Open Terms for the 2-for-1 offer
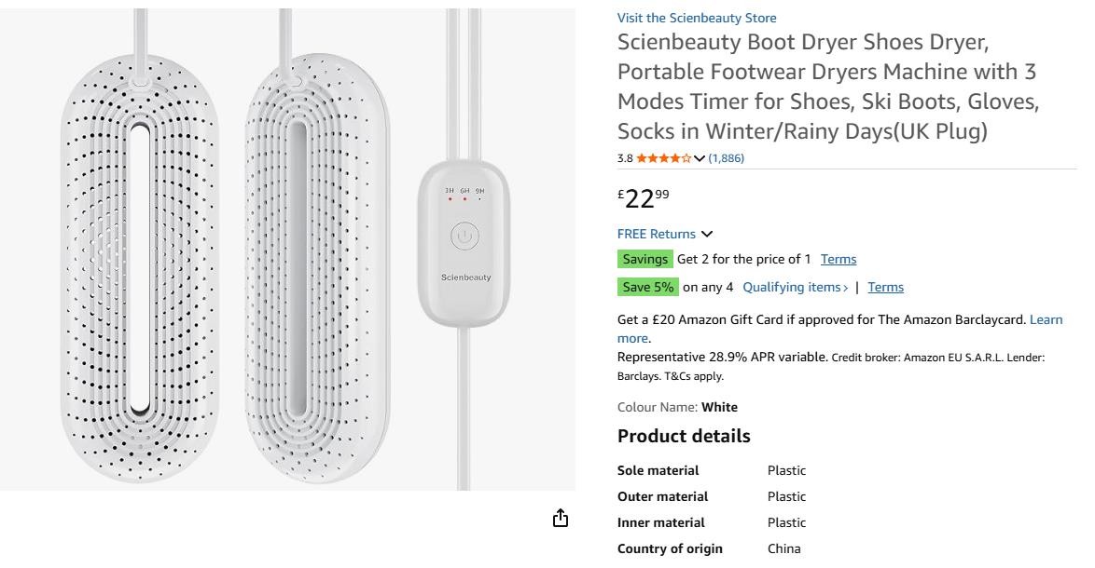Viewport: 1095px width, 568px height. point(839,259)
